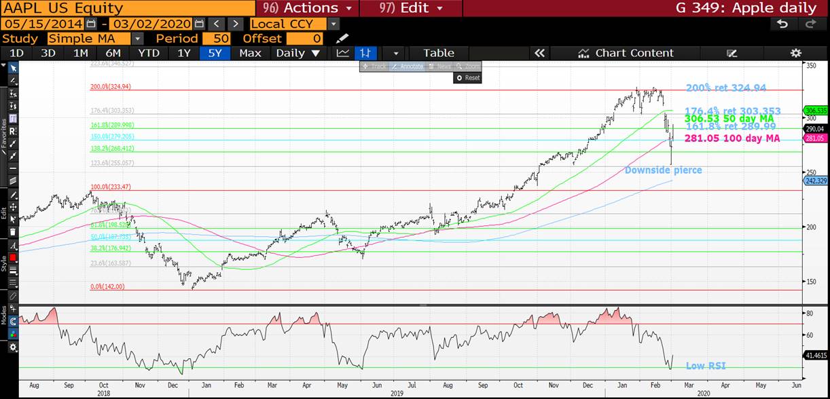Collapse panel with double left chevron
The width and height of the screenshot is (830, 399).
click(539, 53)
